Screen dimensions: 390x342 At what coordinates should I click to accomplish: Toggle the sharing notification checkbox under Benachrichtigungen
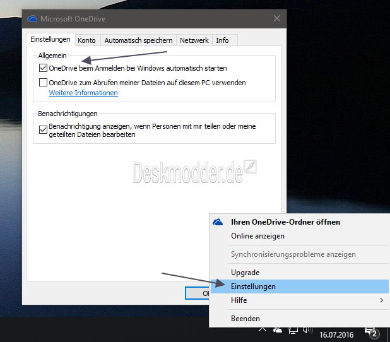43,129
